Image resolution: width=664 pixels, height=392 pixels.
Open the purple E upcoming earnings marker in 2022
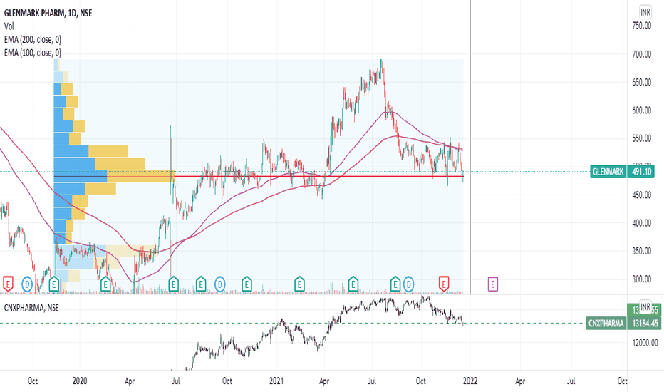coord(493,284)
